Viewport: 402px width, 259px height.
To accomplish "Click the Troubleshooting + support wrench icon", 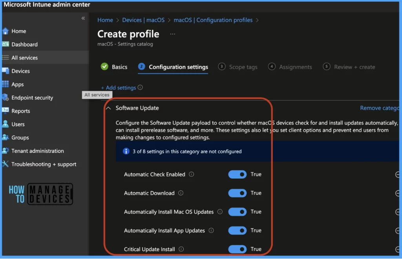I will point(5,164).
